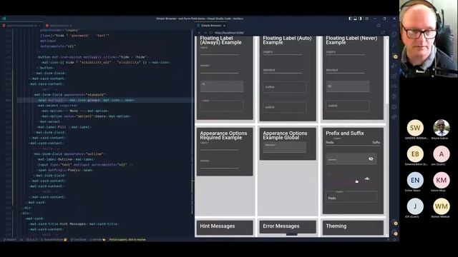Click the Theming card title
The width and height of the screenshot is (458, 257).
[x=336, y=226]
